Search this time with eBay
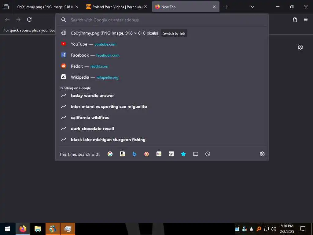 click(159, 154)
